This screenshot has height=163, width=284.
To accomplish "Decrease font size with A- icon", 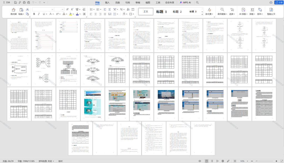I will pos(72,9).
